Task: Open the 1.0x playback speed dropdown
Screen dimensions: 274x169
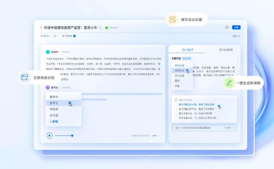Action: (156, 136)
